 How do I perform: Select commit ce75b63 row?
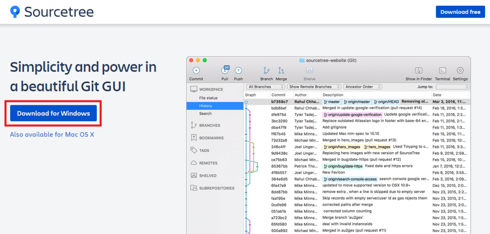point(357,160)
